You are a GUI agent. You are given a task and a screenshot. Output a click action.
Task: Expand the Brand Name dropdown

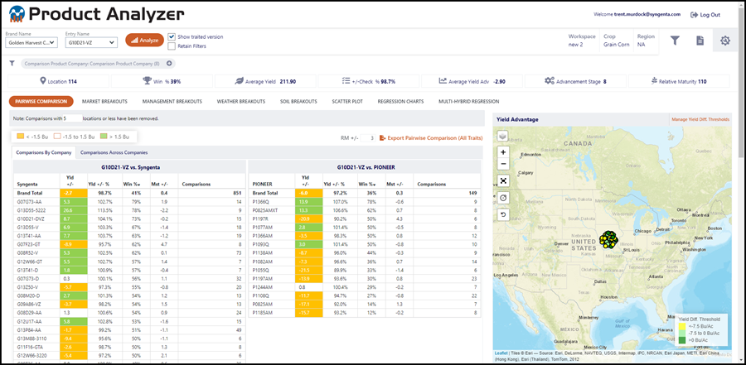coord(31,42)
